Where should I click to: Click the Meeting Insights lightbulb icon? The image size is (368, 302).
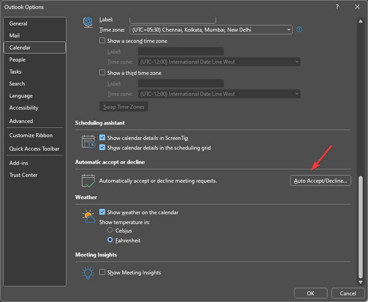[x=88, y=273]
